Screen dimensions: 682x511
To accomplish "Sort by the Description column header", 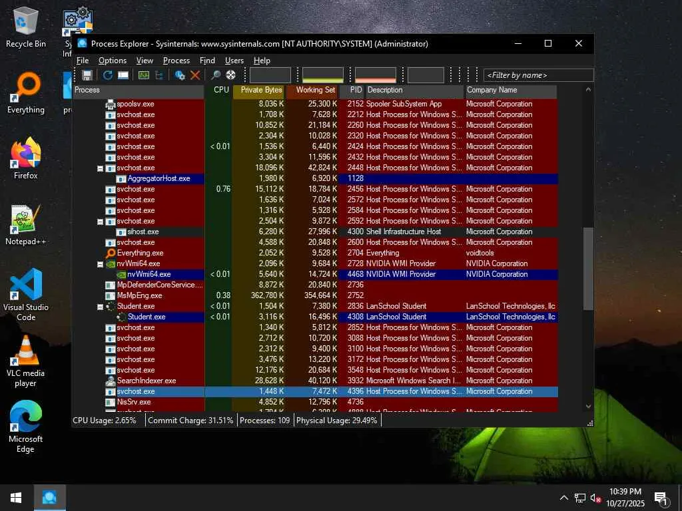I will [x=414, y=90].
